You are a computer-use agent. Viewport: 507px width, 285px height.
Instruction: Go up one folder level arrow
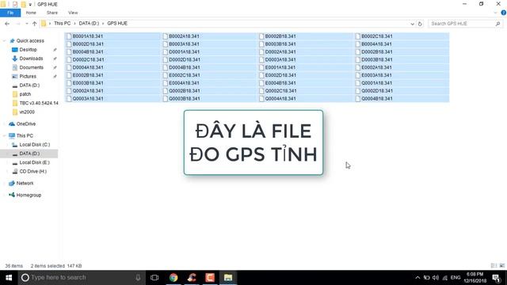click(35, 24)
